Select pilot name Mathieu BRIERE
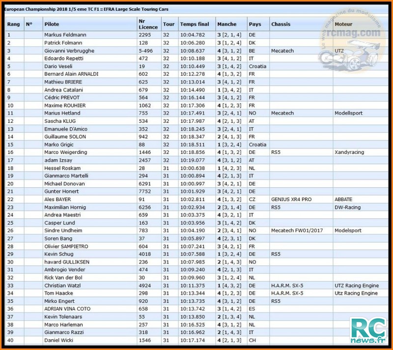 pos(63,82)
